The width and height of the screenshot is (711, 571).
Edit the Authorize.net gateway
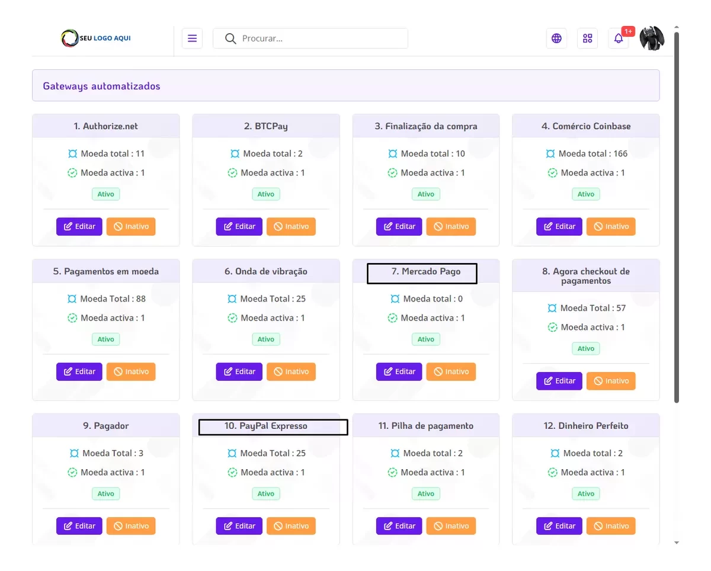[x=79, y=226]
